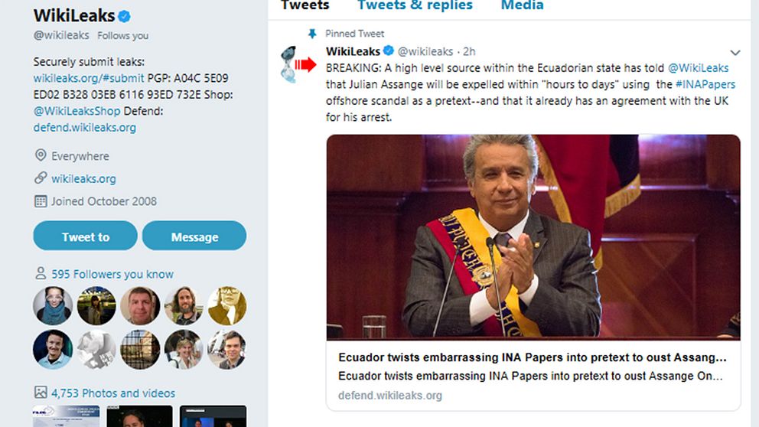This screenshot has width=759, height=427.
Task: Switch to the Tweets & replies tab
Action: coord(415,6)
